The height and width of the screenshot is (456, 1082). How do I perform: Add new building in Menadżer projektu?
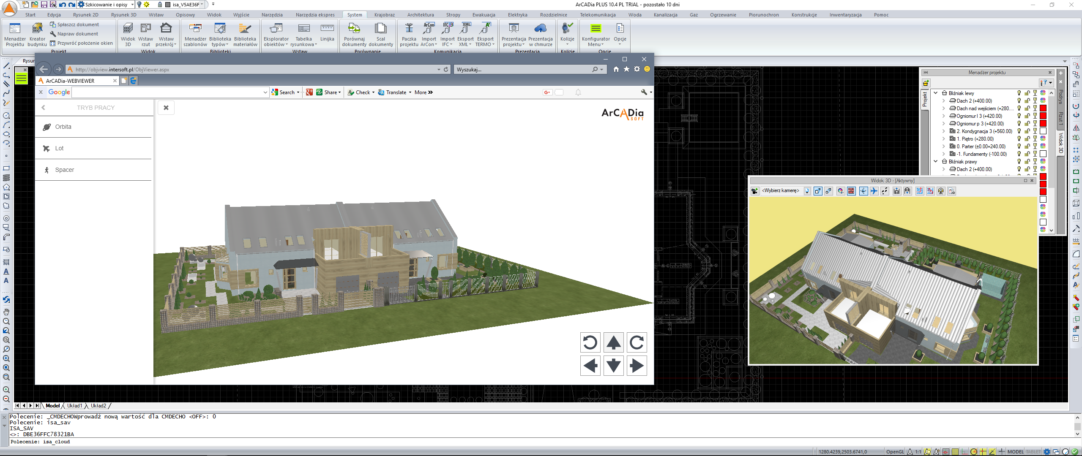pos(926,83)
